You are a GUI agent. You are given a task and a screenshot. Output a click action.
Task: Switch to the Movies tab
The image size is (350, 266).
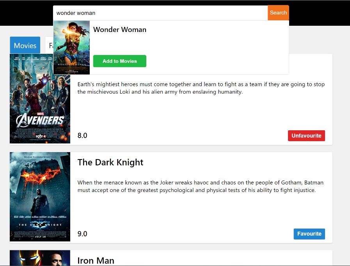point(25,45)
